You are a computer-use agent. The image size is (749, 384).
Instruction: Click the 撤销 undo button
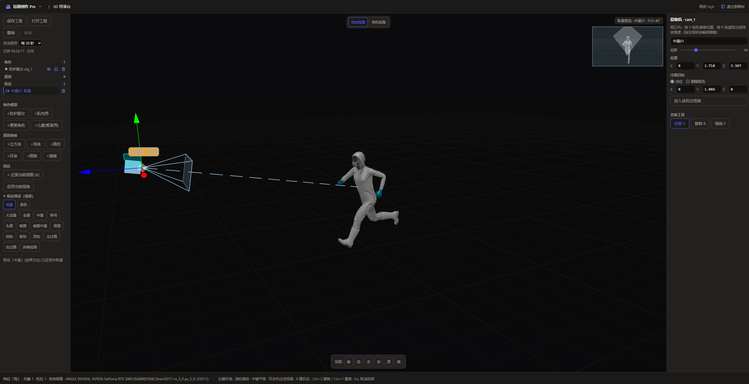pyautogui.click(x=11, y=33)
